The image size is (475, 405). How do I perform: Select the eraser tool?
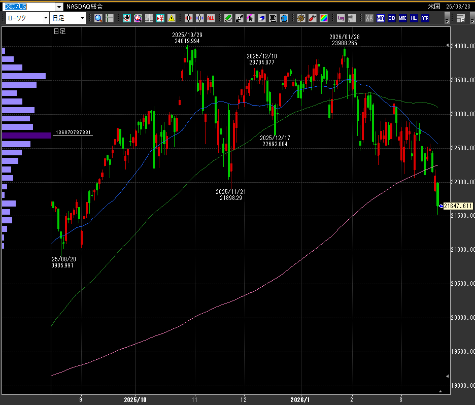point(261,18)
